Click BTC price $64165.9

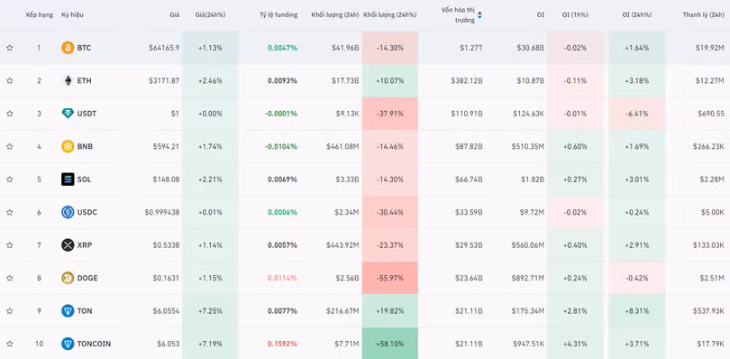point(164,48)
